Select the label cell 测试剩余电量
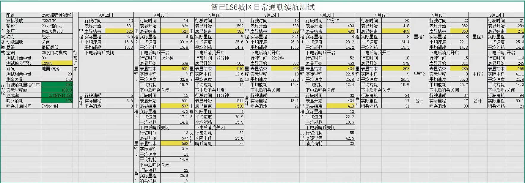 coord(23,74)
